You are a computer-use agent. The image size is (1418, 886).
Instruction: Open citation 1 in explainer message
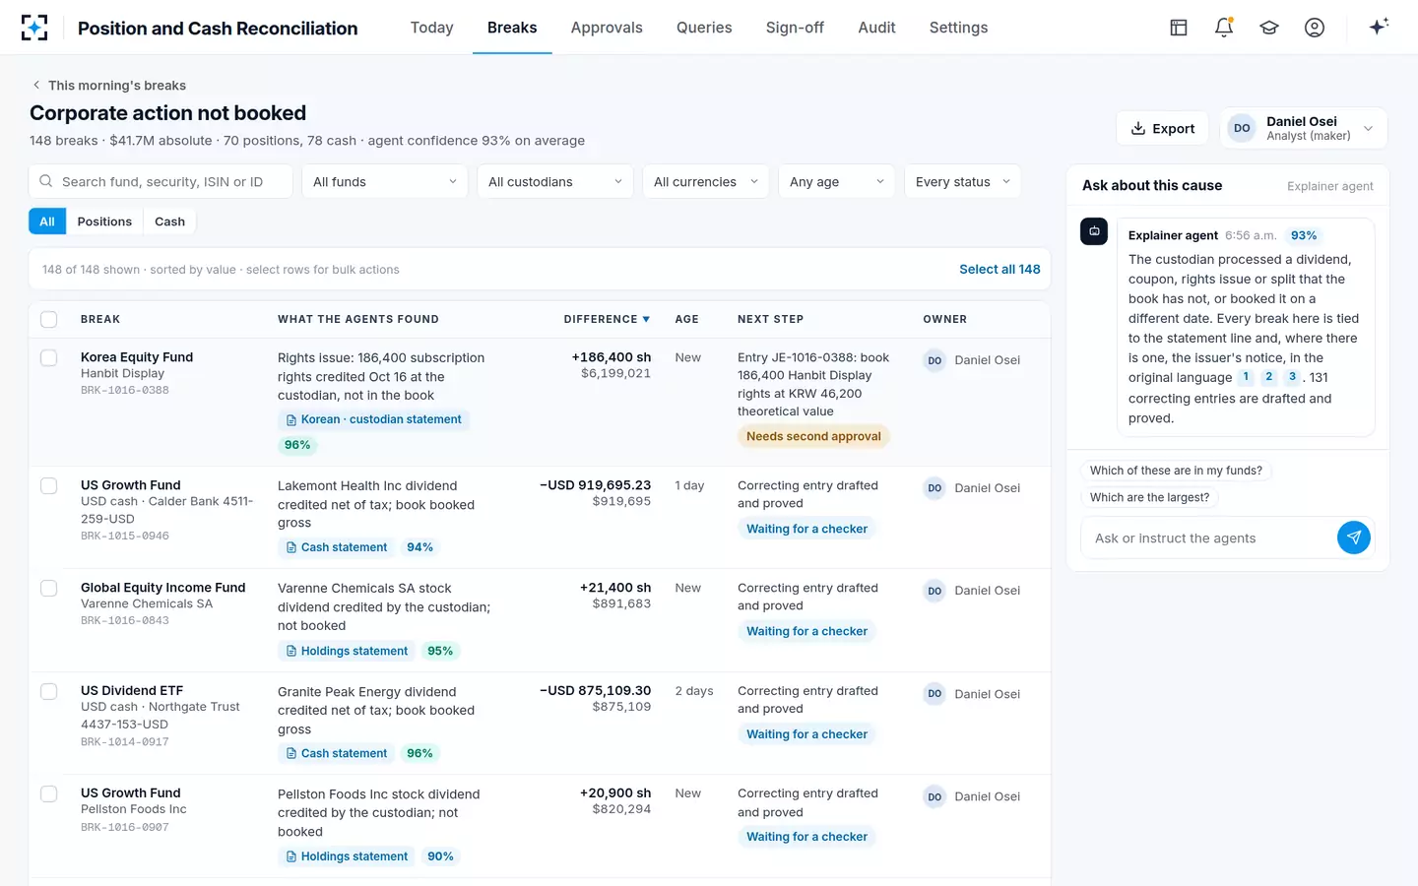click(1246, 377)
